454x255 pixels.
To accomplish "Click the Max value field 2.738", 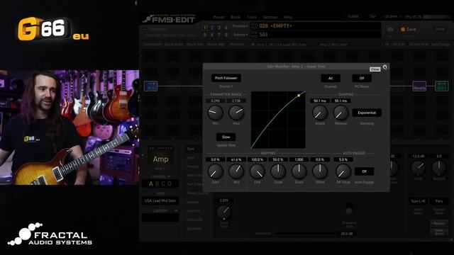I will [x=236, y=101].
